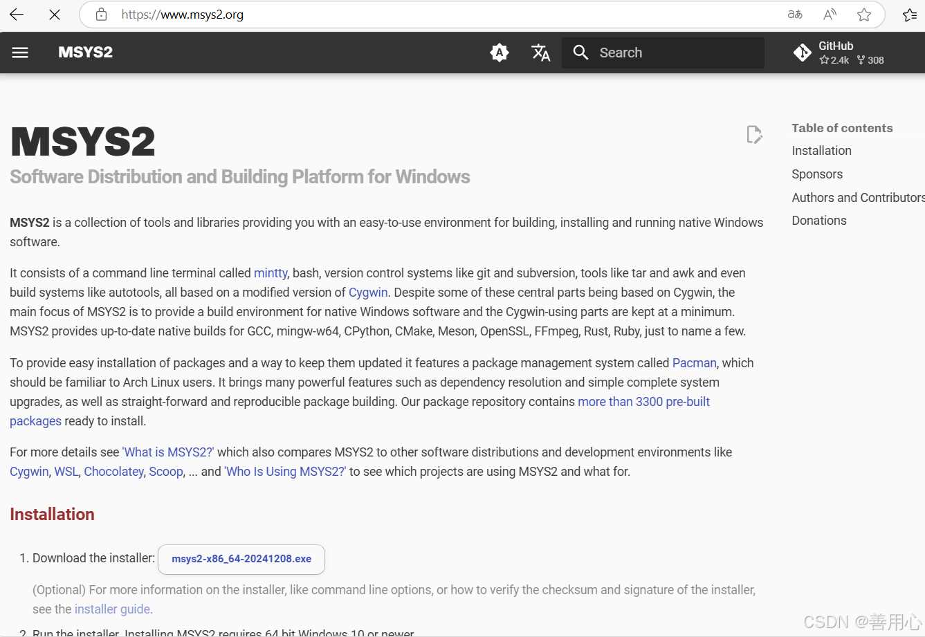Image resolution: width=925 pixels, height=637 pixels.
Task: Open the WSL link
Action: [66, 472]
